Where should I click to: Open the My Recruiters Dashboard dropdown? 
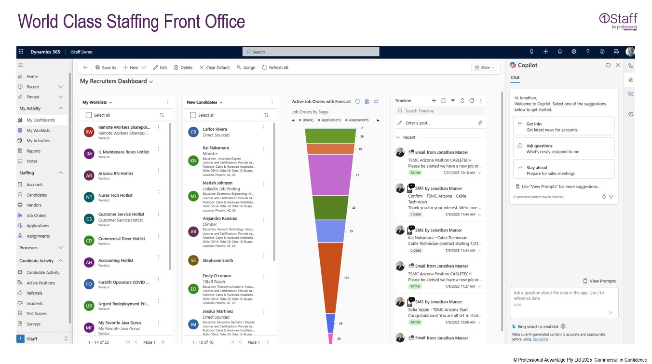pyautogui.click(x=150, y=81)
